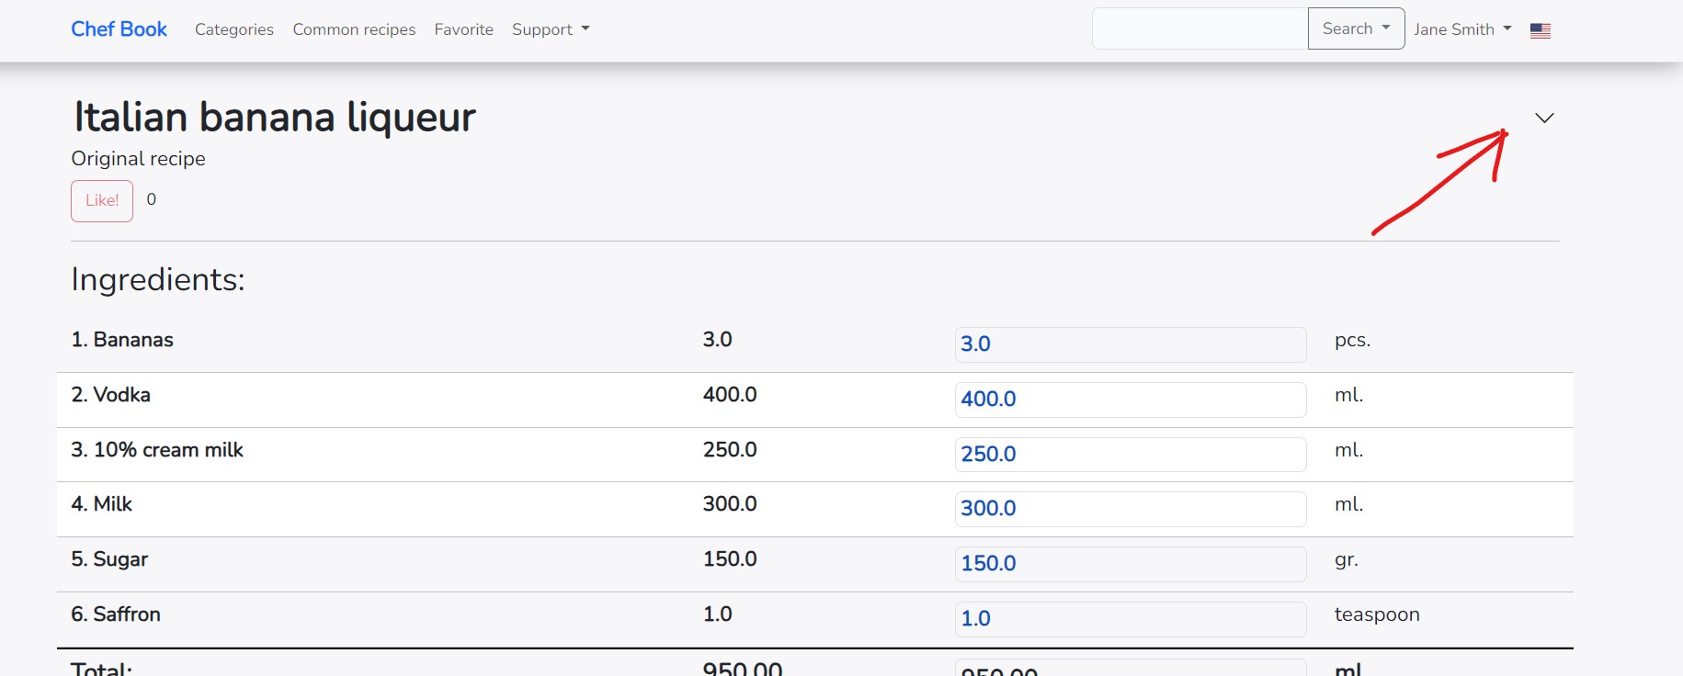The height and width of the screenshot is (676, 1683).
Task: Edit the Vodka amount field
Action: 1130,400
